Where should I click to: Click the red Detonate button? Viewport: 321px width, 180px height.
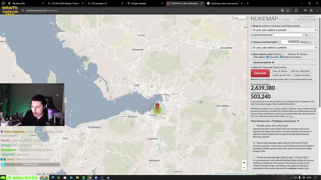260,73
